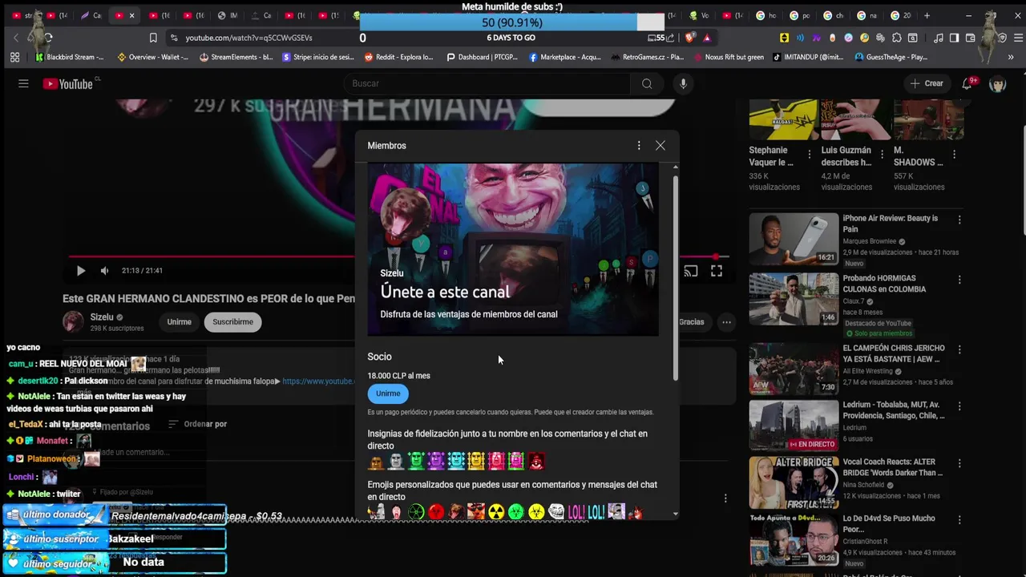Open the Stripe inicio de sesi bookmark

tap(318, 57)
